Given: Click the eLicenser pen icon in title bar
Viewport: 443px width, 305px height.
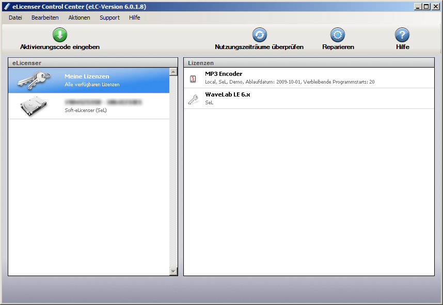Looking at the screenshot, I should (7, 7).
